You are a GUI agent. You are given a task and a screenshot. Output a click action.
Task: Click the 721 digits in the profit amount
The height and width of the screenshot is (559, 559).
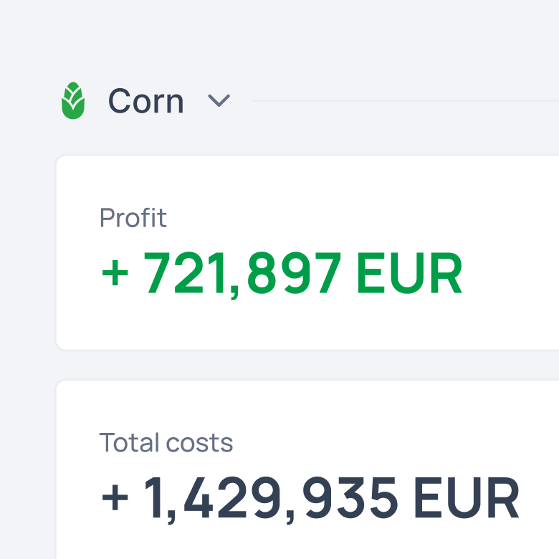tap(184, 273)
